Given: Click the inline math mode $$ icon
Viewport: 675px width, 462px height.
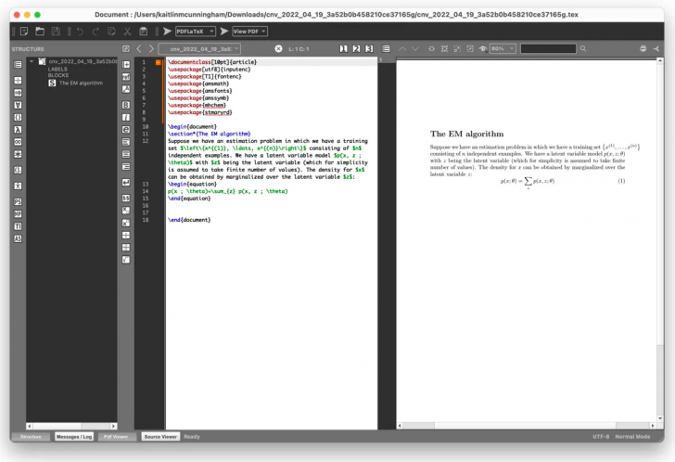Looking at the screenshot, I should [x=125, y=196].
